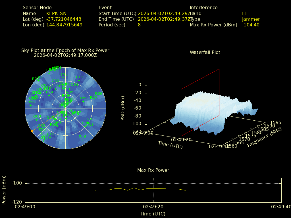Click the event period value 8

coord(139,25)
